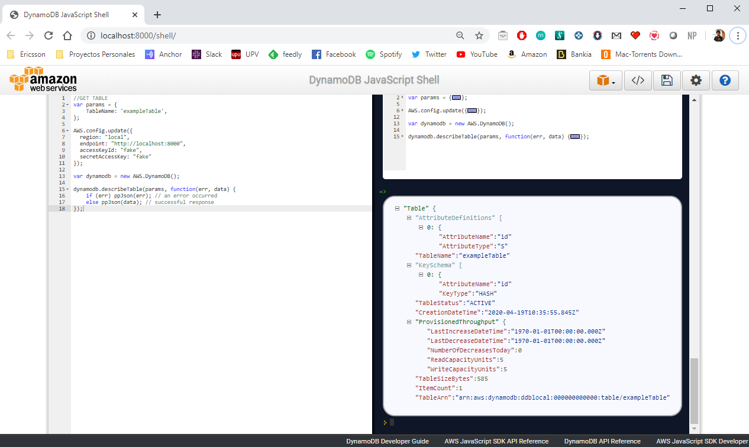Open the Ericsson bookmarks folder
Image resolution: width=749 pixels, height=447 pixels.
coord(26,54)
